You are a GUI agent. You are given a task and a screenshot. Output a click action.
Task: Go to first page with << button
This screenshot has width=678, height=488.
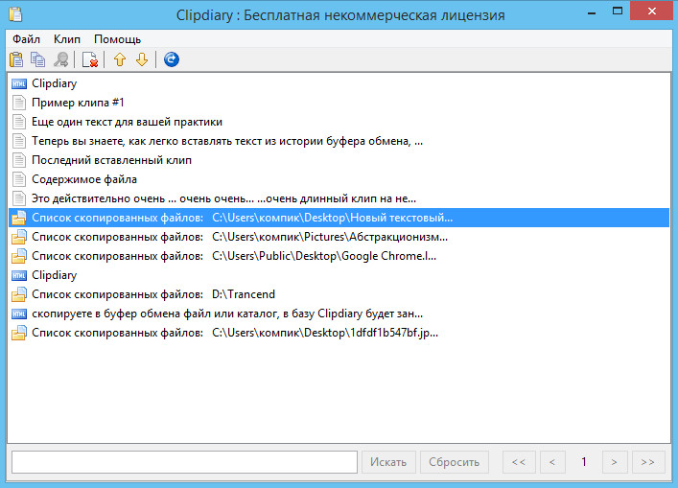[519, 462]
